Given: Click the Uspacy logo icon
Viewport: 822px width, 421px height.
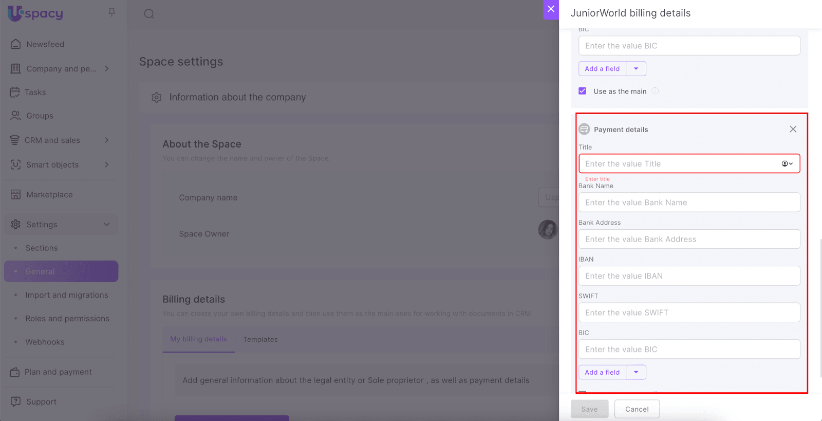Looking at the screenshot, I should [x=15, y=13].
